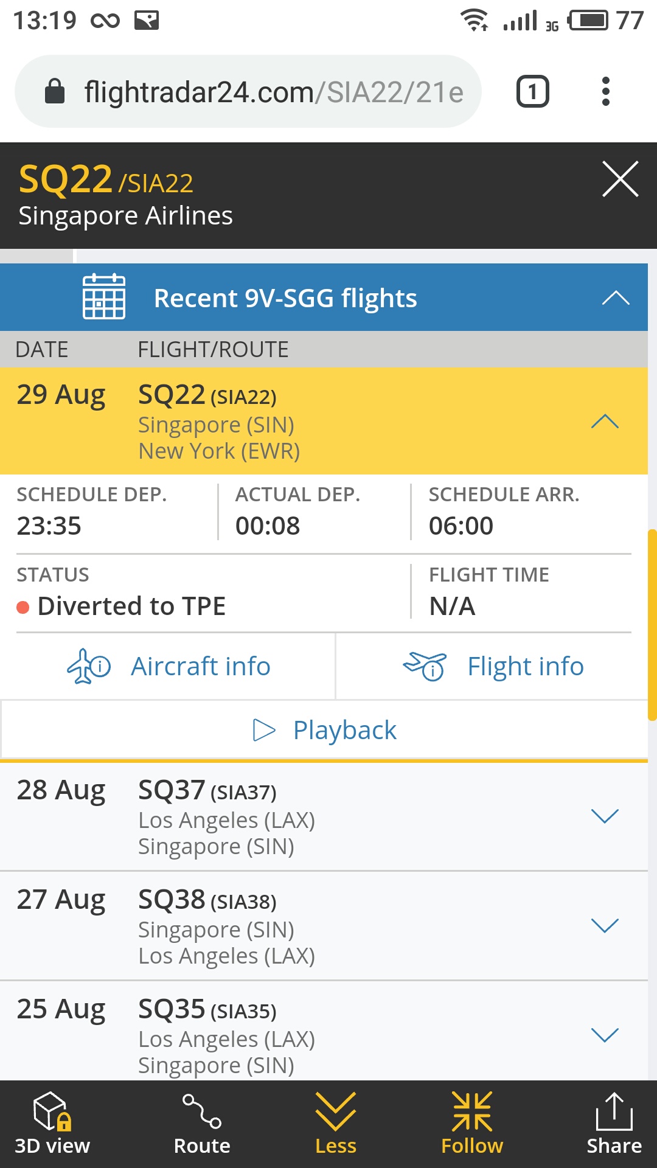Screen dimensions: 657x1168
Task: Collapse the Recent 9V-SGG flights section
Action: click(x=615, y=297)
